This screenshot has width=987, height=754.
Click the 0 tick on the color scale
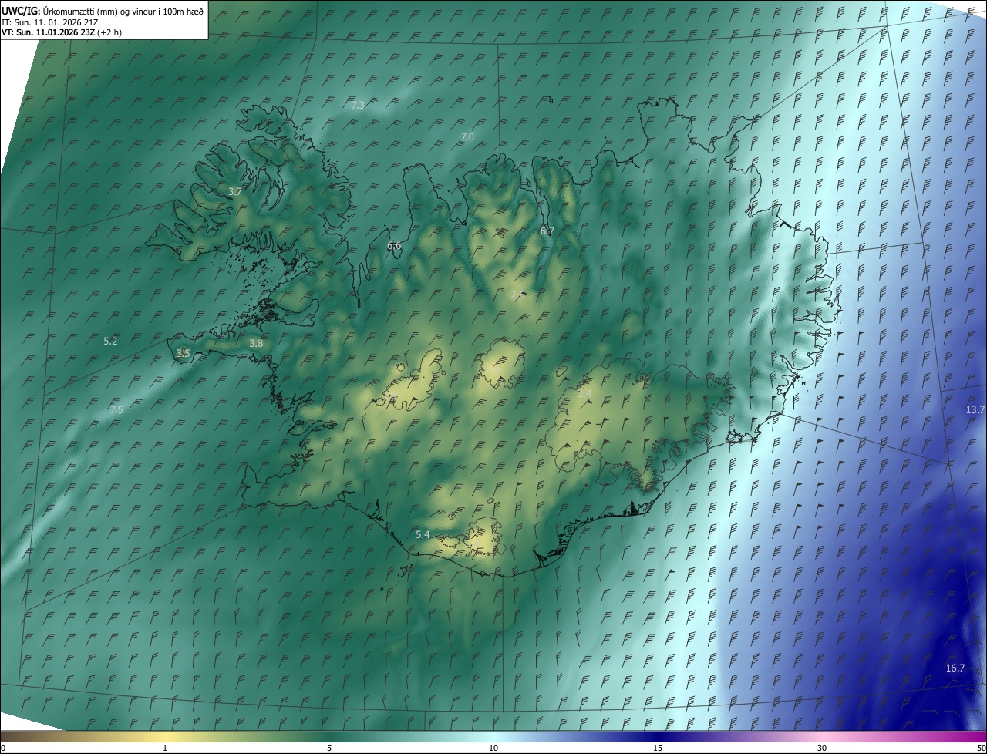tap(3, 749)
